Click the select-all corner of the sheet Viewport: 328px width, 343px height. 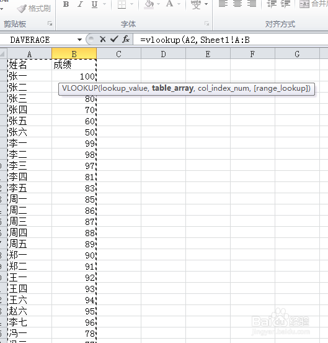(x=3, y=54)
